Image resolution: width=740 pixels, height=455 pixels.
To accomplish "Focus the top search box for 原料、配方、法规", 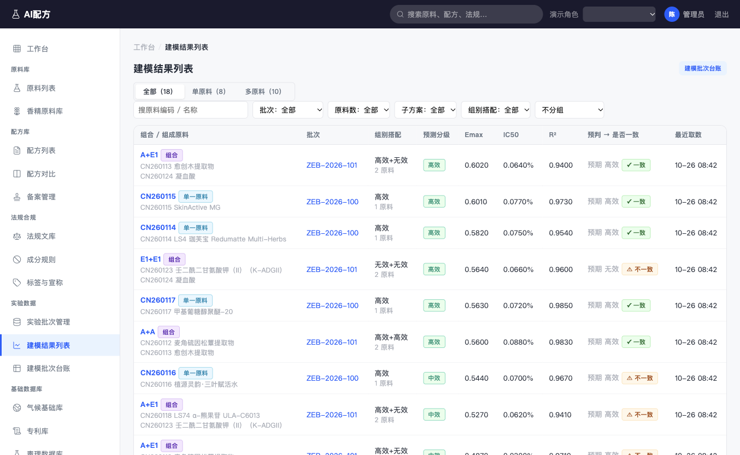I will point(466,14).
